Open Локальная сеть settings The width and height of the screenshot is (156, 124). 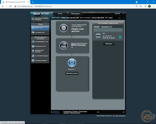pyautogui.click(x=40, y=47)
